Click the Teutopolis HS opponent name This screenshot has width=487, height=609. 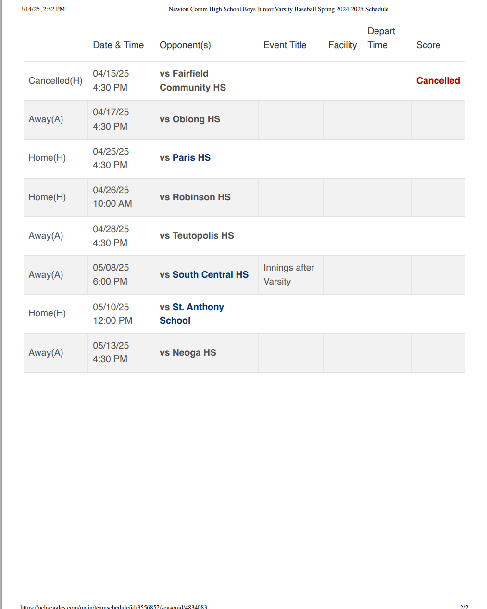pos(197,236)
